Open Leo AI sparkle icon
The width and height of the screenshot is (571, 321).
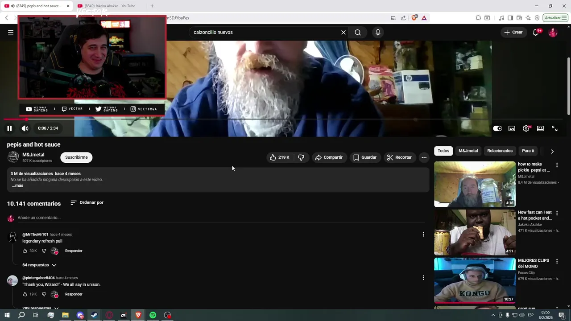[528, 18]
